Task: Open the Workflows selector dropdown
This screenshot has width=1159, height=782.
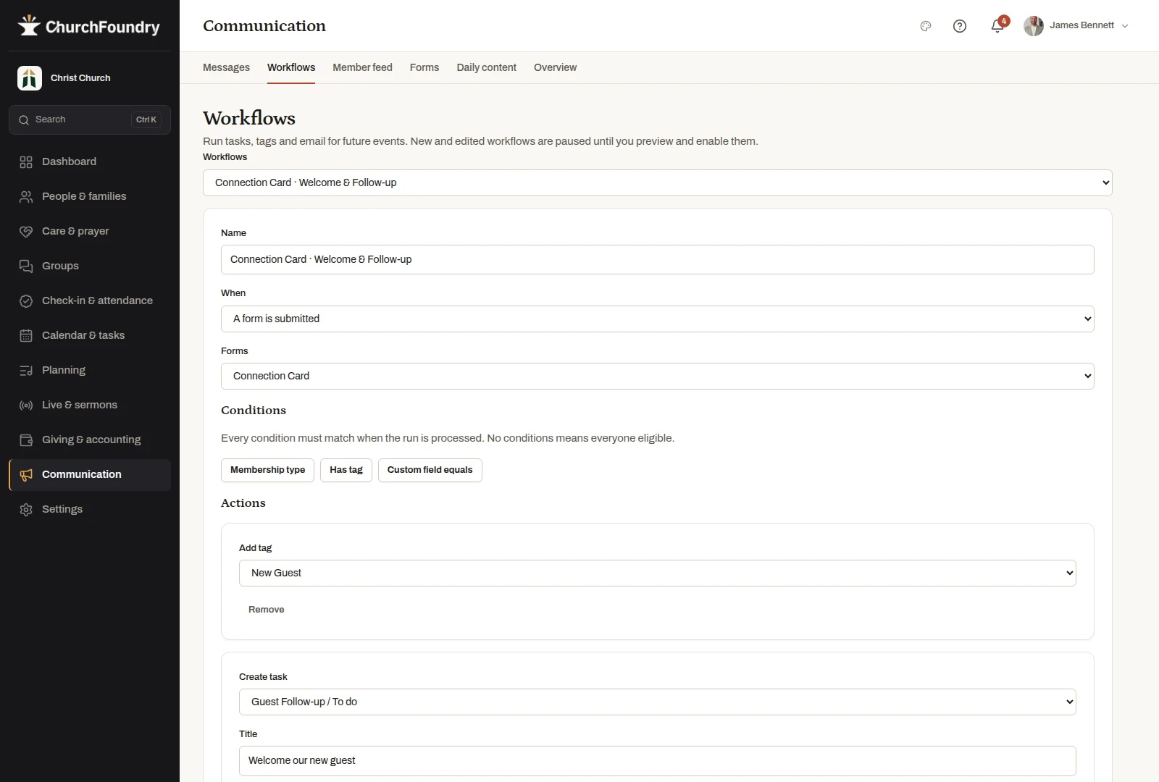Action: (657, 182)
